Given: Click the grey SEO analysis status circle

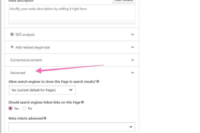Looking at the screenshot, I should [x=12, y=34].
